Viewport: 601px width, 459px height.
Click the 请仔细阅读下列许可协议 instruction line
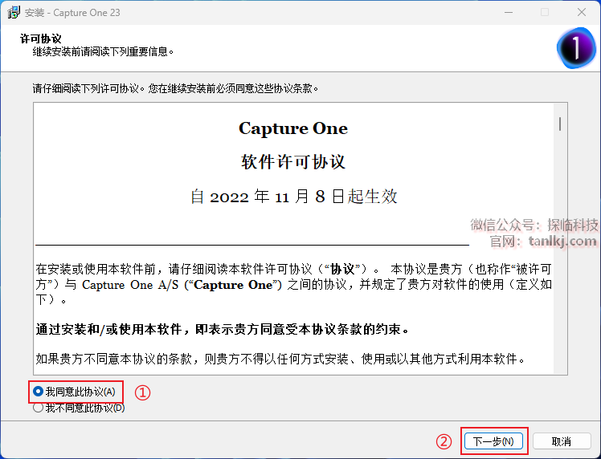click(x=175, y=89)
